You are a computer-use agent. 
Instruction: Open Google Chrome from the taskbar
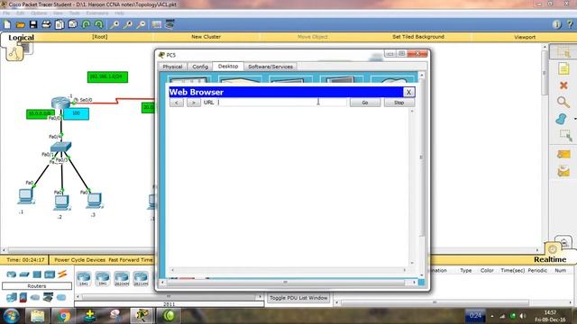click(64, 316)
